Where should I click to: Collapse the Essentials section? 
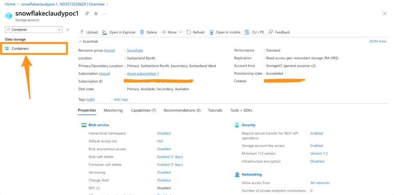80,41
